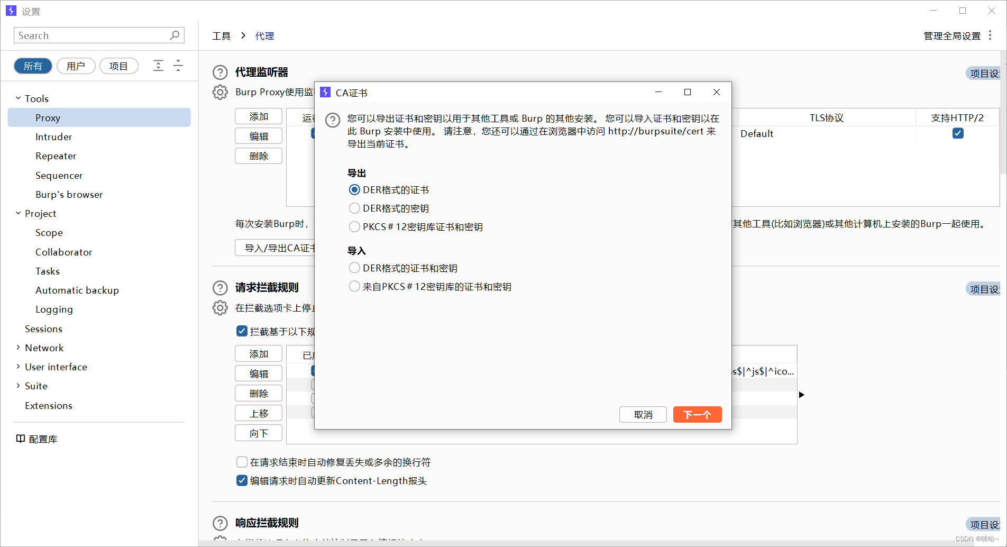The image size is (1007, 547).
Task: Click 取消 in the CA证书 dialog
Action: coord(643,415)
